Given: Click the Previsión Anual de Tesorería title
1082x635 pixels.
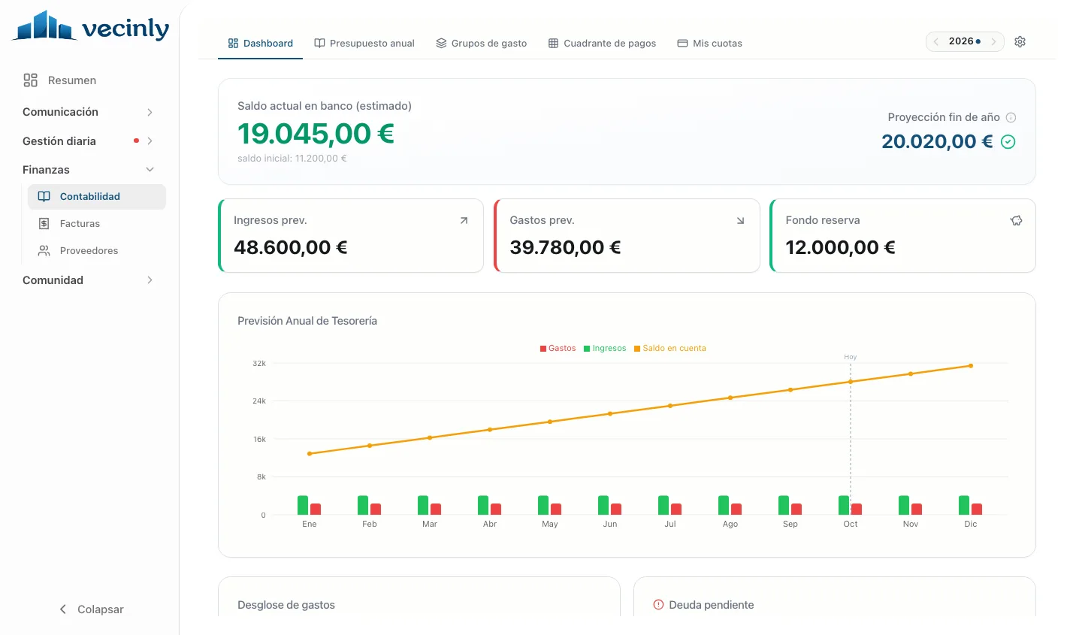Looking at the screenshot, I should click(307, 321).
